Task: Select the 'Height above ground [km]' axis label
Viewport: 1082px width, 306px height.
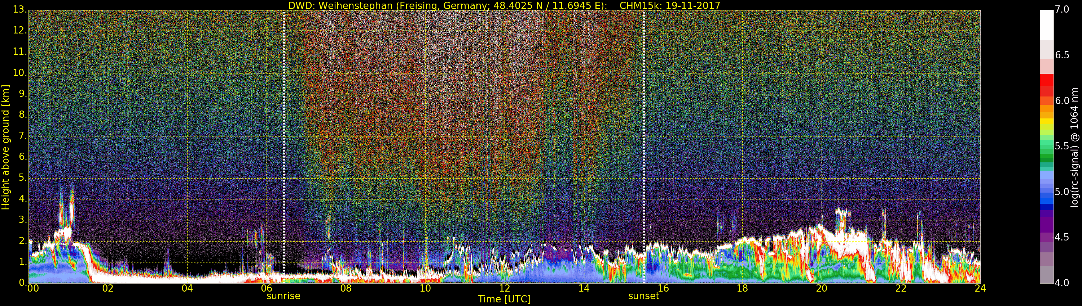Action: (5, 147)
